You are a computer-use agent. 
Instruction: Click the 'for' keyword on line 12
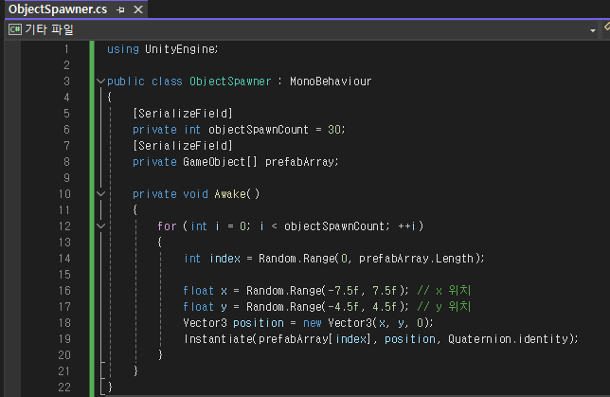167,226
